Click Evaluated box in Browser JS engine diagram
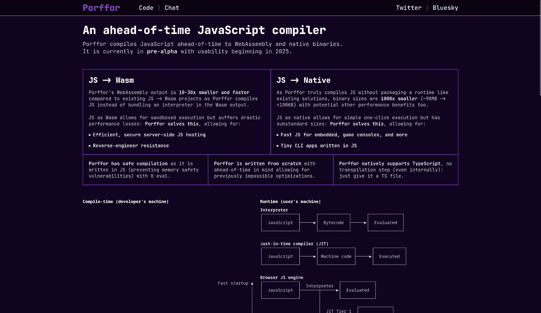Screen dimensions: 541x313 tap(358, 290)
